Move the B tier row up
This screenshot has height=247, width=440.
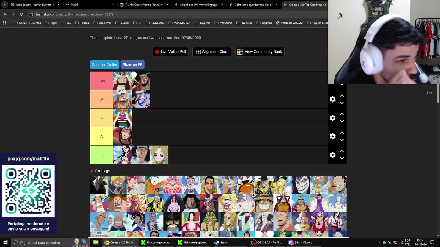point(342,151)
